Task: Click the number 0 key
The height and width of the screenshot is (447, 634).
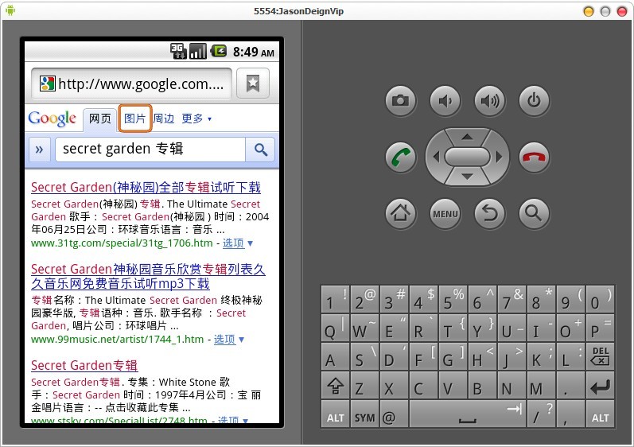Action: click(600, 299)
